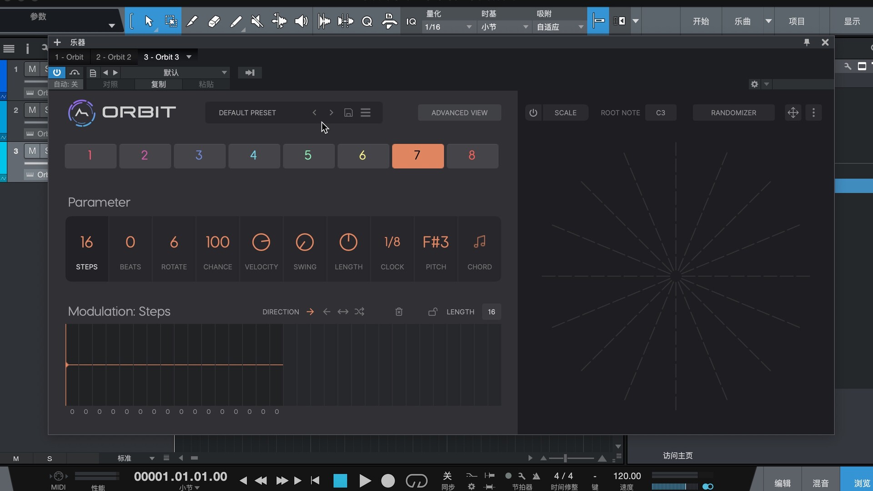Image resolution: width=873 pixels, height=491 pixels.
Task: Select the CHORD parameter
Action: tap(480, 249)
